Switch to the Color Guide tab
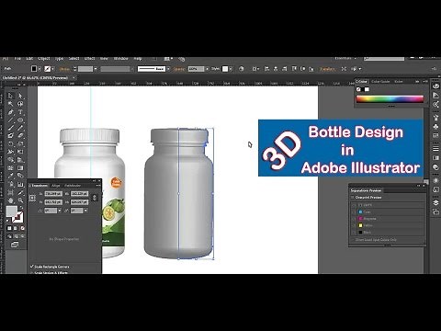Viewport: 441px width, 331px height. pyautogui.click(x=380, y=82)
